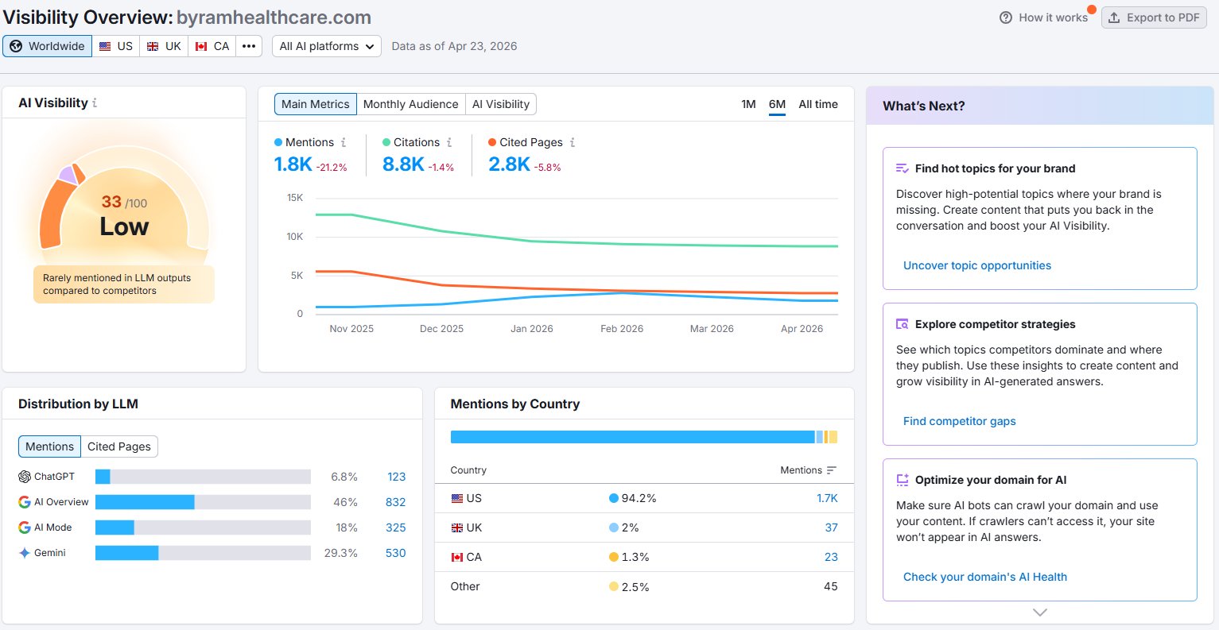1219x630 pixels.
Task: Click the Cited Pages info icon
Action: pos(573,142)
